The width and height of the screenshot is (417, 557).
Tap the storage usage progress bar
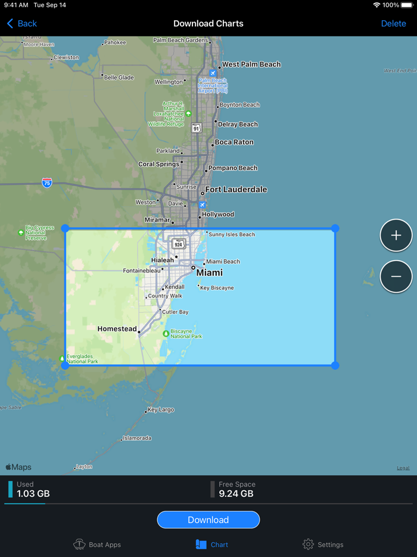(x=208, y=503)
